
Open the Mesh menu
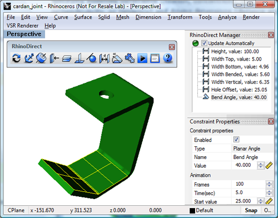coord(123,17)
